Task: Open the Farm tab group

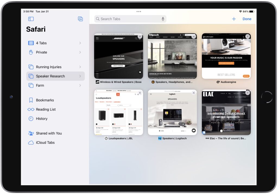Action: [55, 85]
